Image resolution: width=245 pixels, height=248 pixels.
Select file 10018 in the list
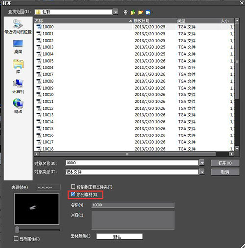(x=48, y=149)
